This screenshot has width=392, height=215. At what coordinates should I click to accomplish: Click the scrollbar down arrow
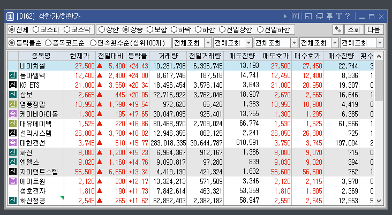tap(379, 201)
